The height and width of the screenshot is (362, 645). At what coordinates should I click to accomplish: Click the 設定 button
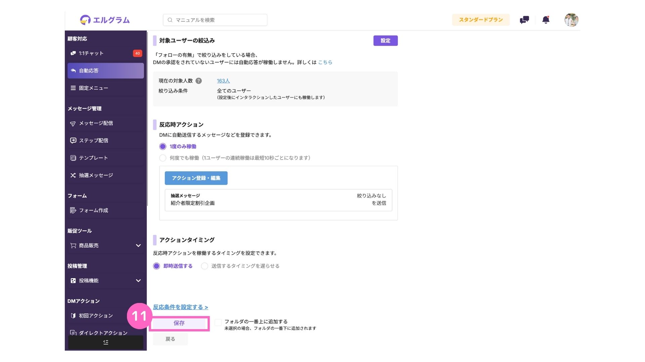(385, 41)
